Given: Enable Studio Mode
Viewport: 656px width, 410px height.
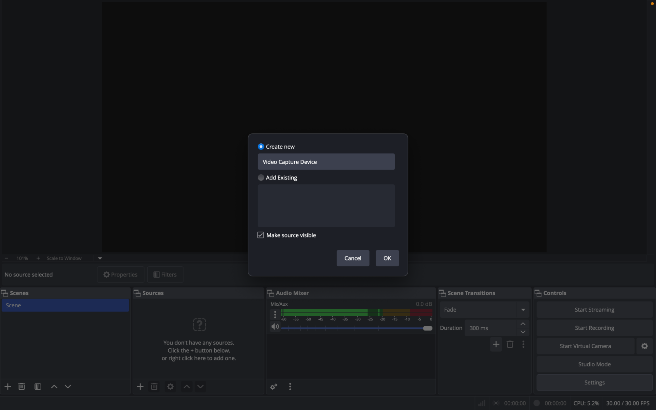Looking at the screenshot, I should point(594,364).
